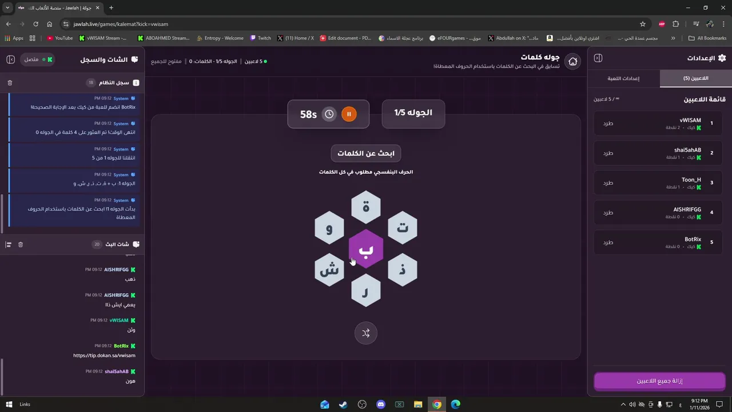732x412 pixels.
Task: Click إزالة جميع اللاعبين button
Action: [659, 381]
